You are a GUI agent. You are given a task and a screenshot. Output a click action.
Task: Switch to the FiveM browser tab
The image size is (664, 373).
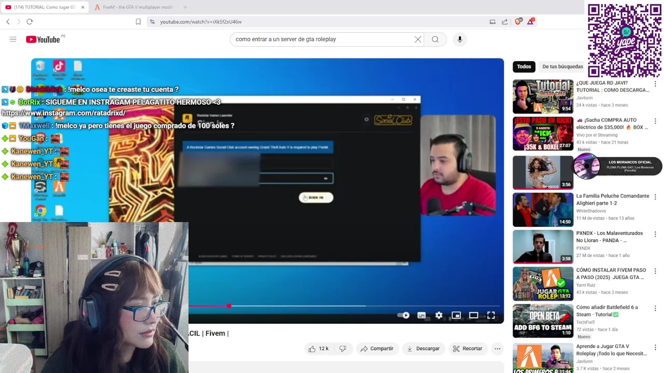[x=134, y=7]
